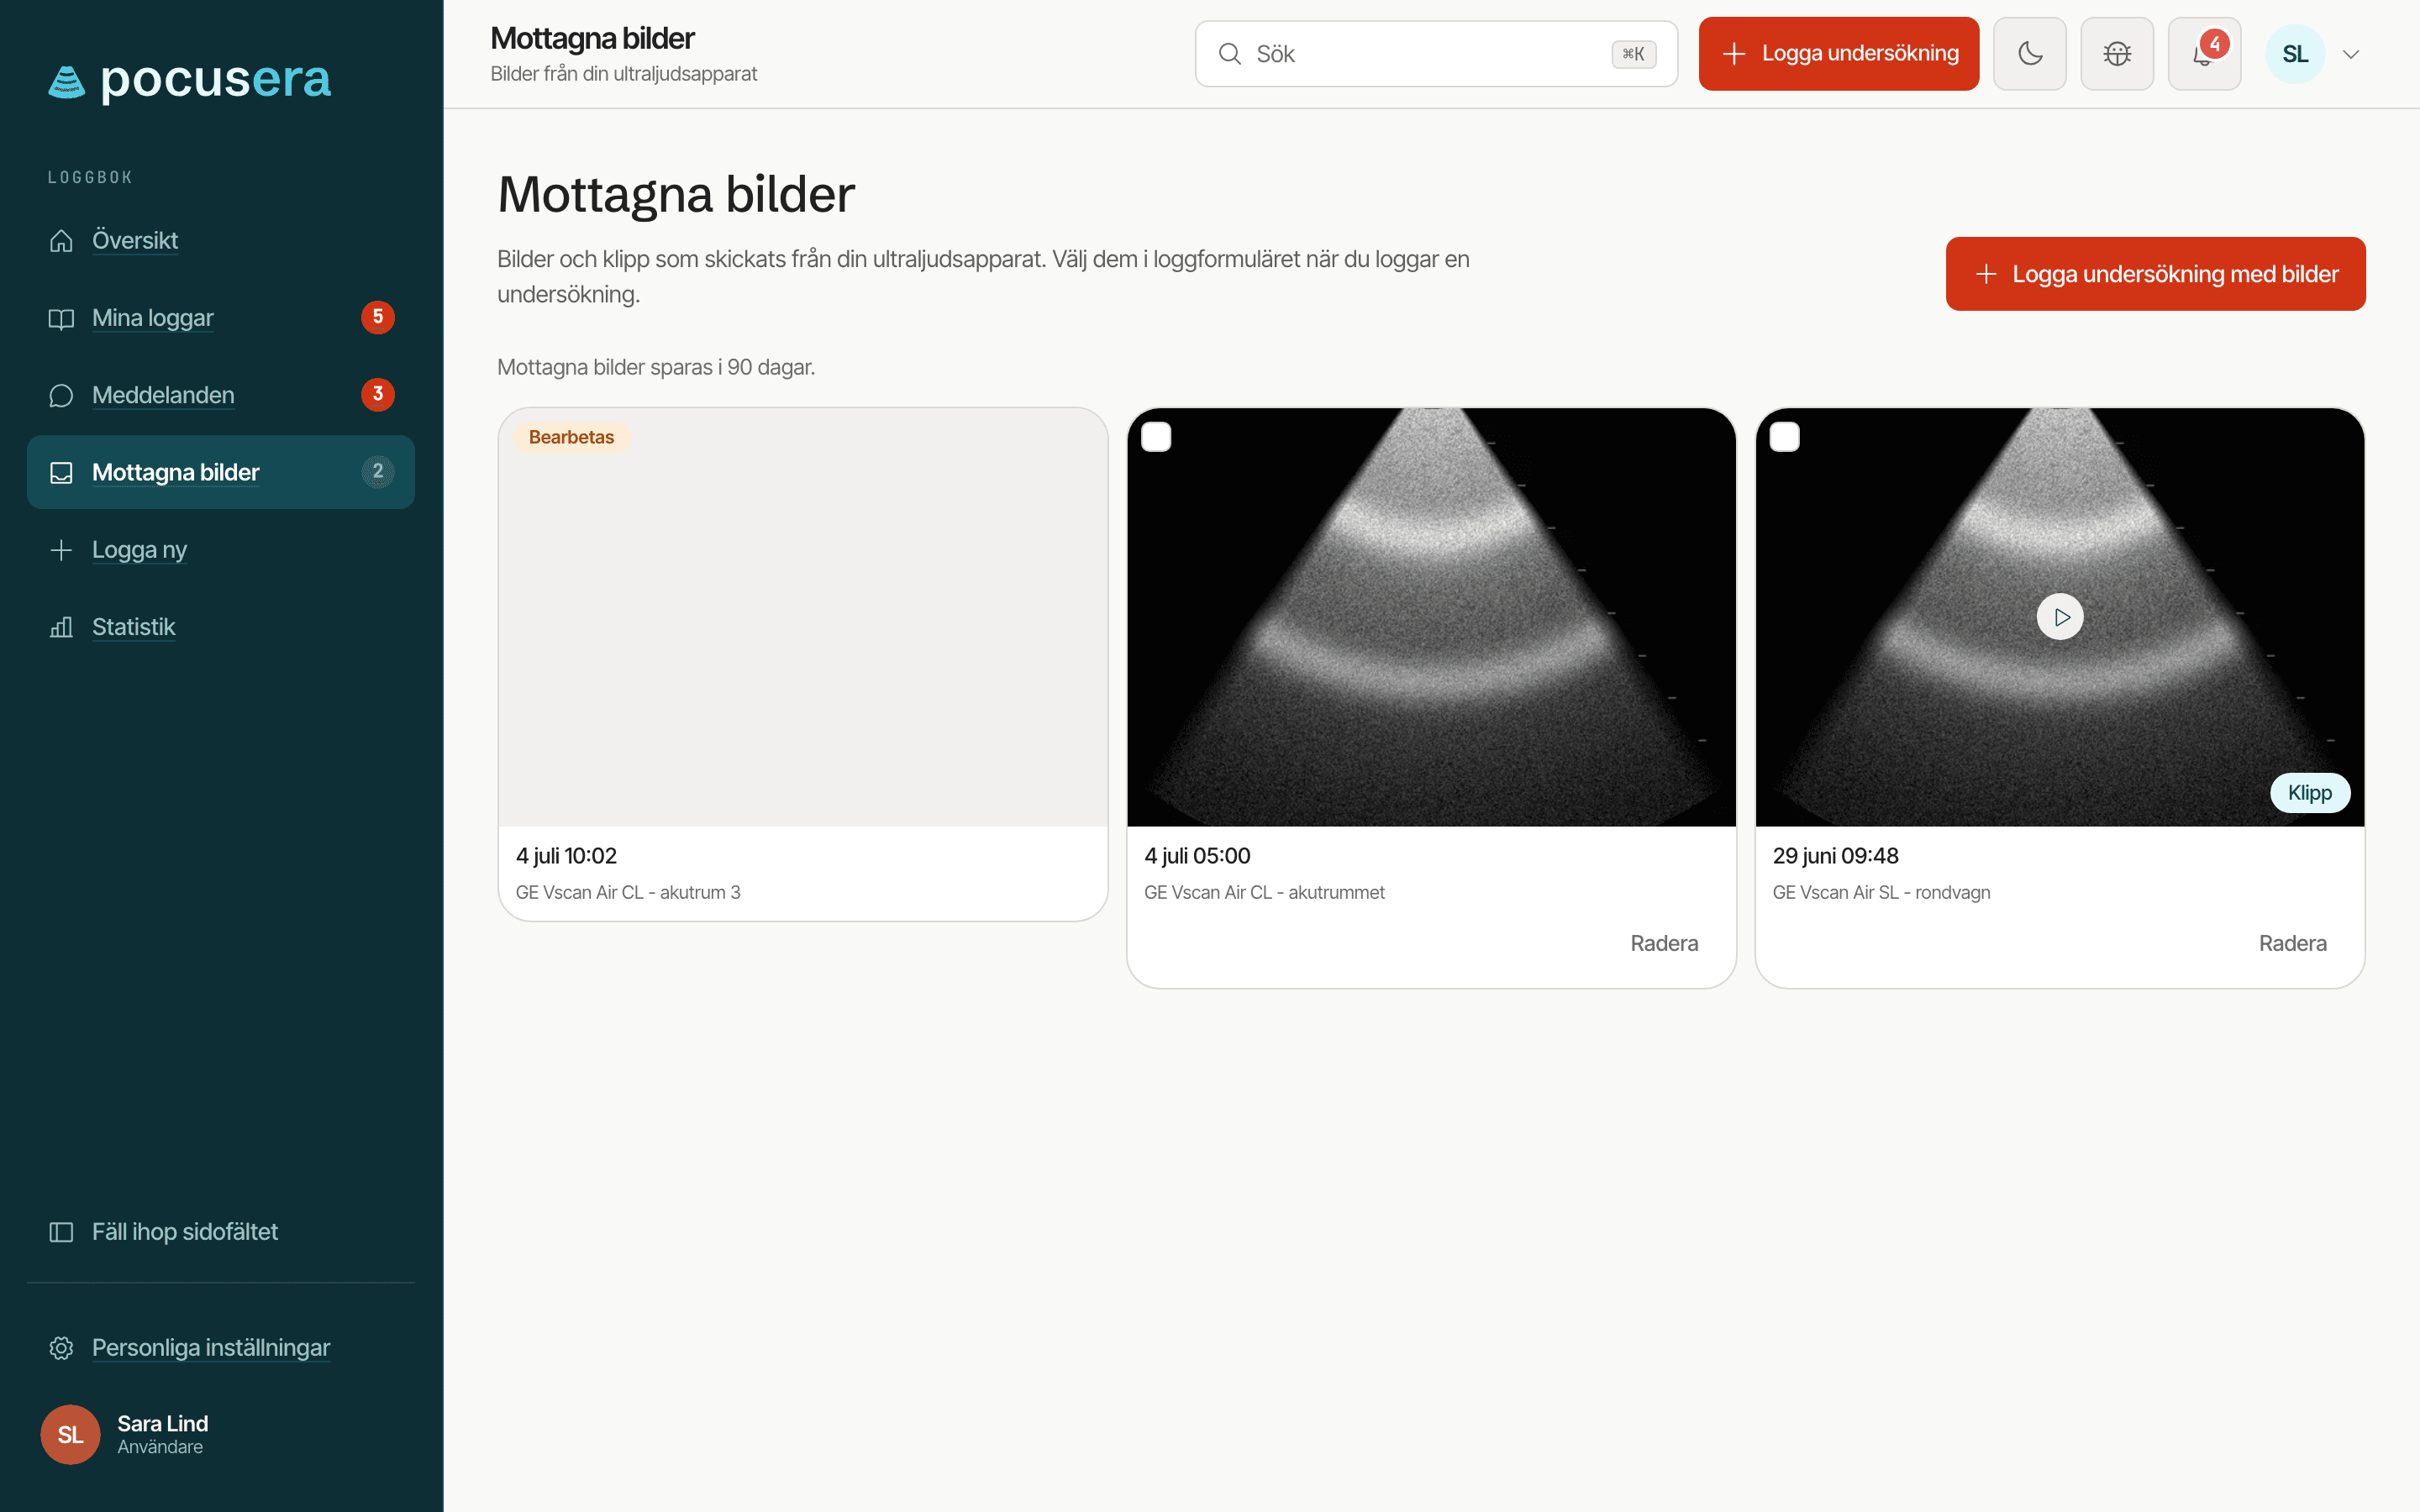The height and width of the screenshot is (1512, 2420).
Task: Click the Mottagna bilder count badge 2
Action: (x=378, y=471)
